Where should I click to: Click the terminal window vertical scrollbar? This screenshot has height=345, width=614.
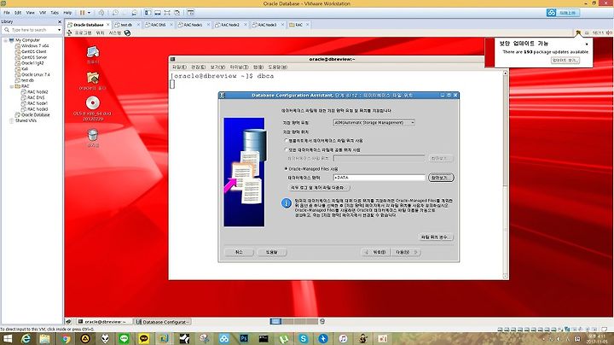(505, 174)
